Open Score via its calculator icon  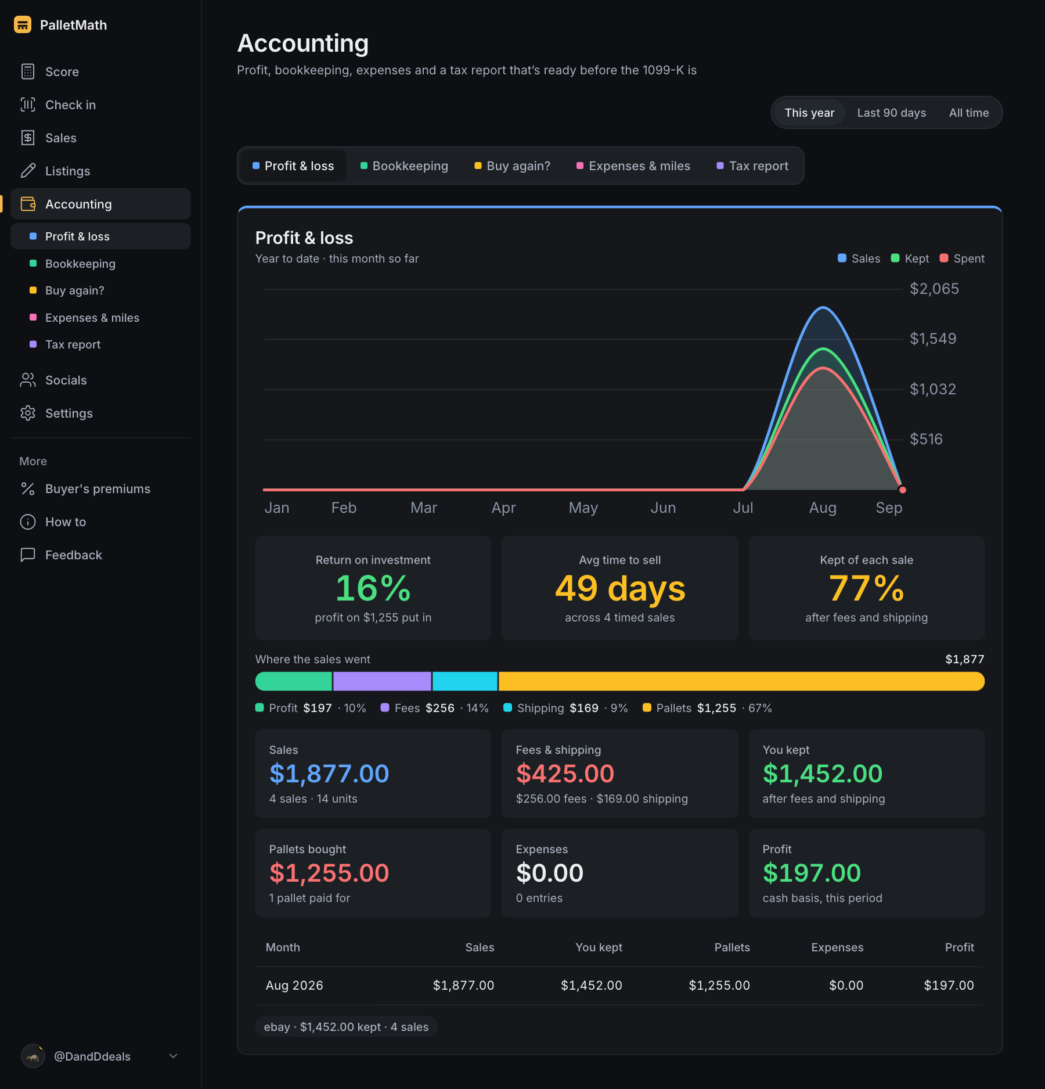[28, 71]
